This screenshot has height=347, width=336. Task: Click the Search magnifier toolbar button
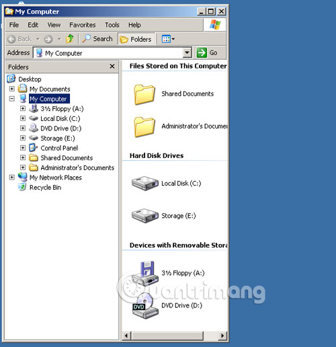97,39
